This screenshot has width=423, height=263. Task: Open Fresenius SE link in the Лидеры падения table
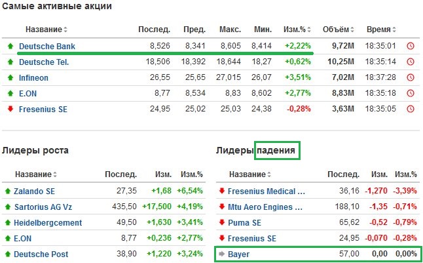[x=252, y=238]
